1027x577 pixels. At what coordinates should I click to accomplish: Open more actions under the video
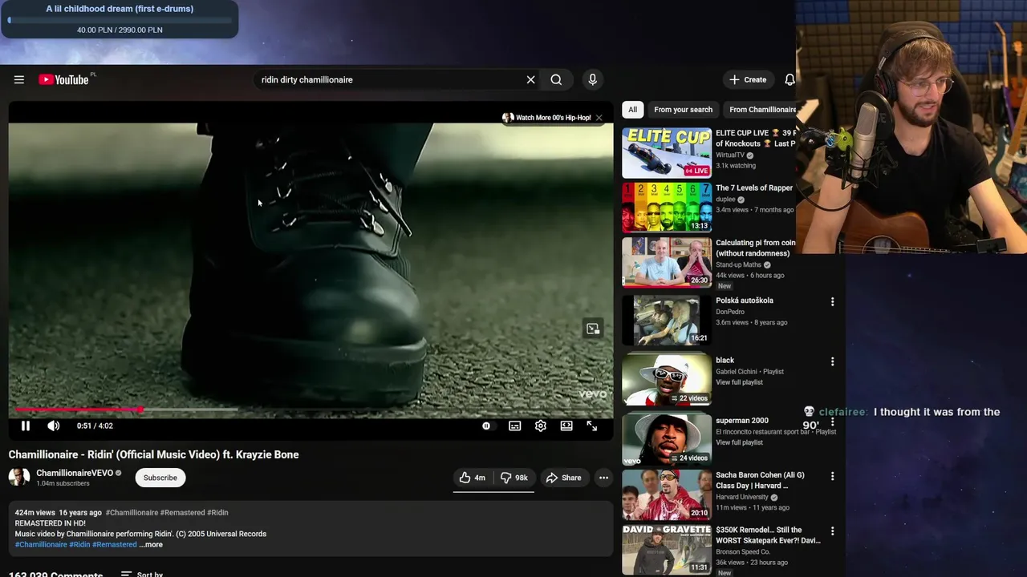coord(603,478)
